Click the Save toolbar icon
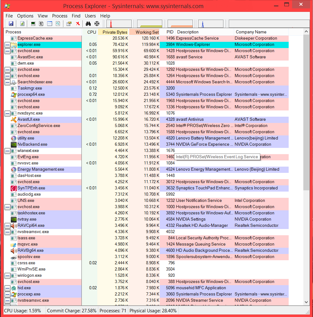 (x=11, y=24)
